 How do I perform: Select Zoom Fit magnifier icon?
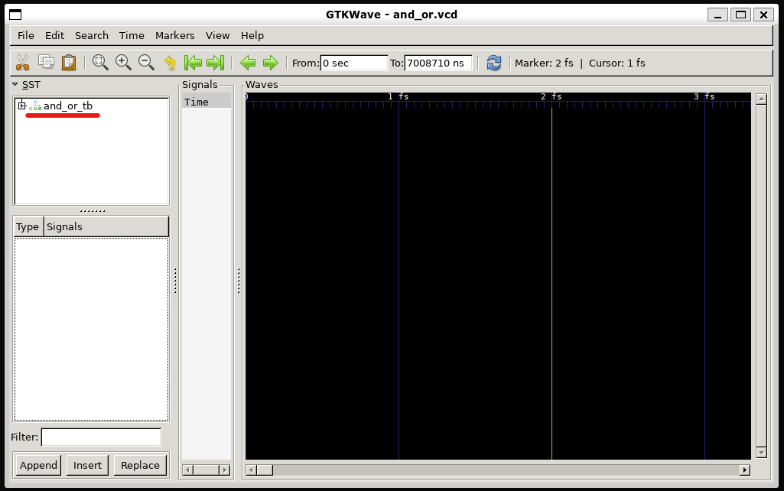[100, 62]
